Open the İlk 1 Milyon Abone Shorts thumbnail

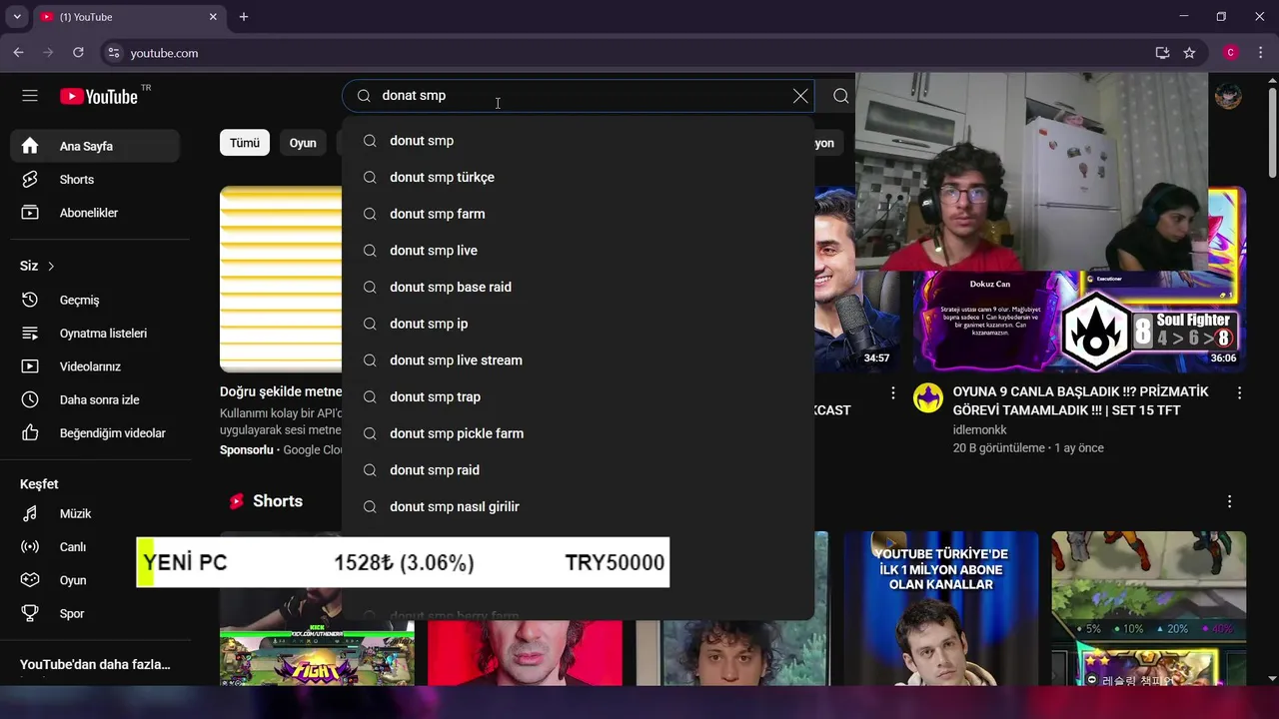[x=940, y=609]
